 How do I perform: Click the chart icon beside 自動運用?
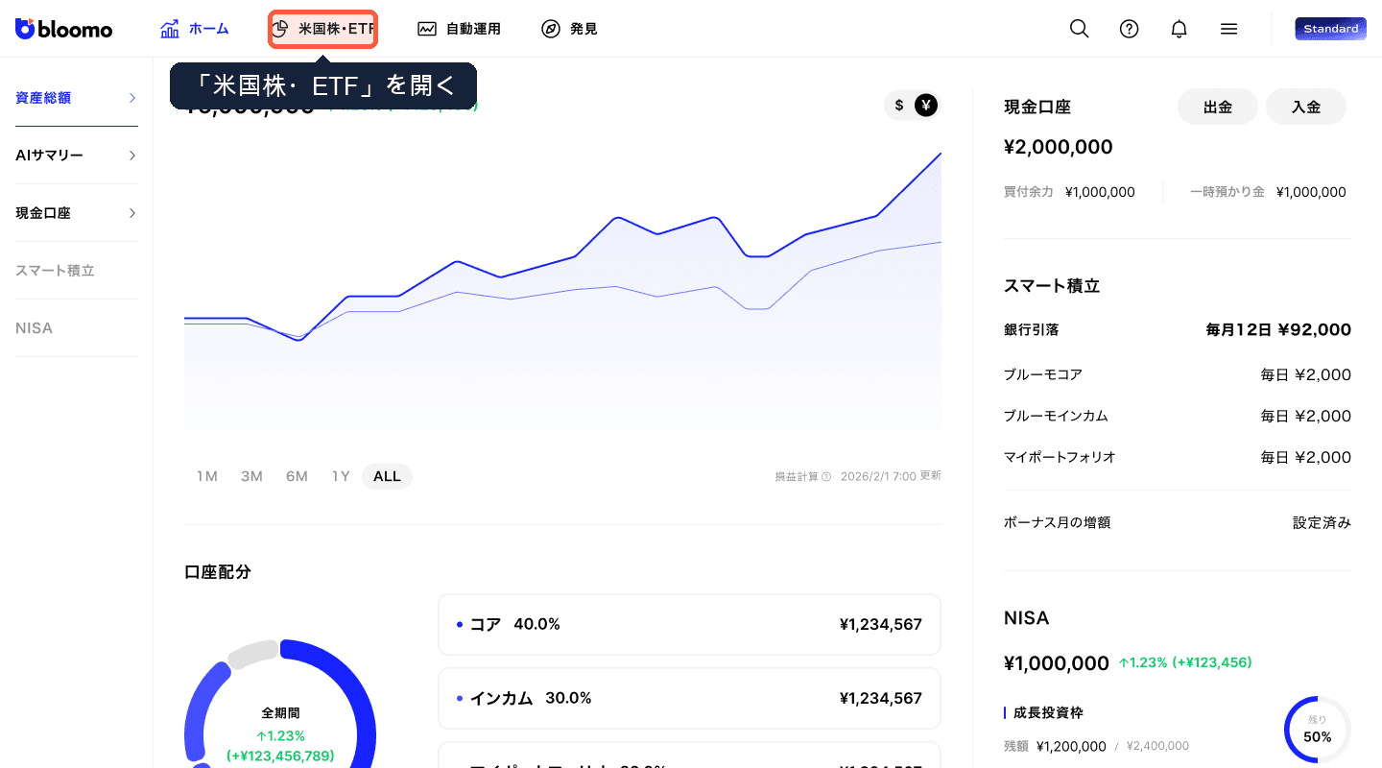point(427,29)
